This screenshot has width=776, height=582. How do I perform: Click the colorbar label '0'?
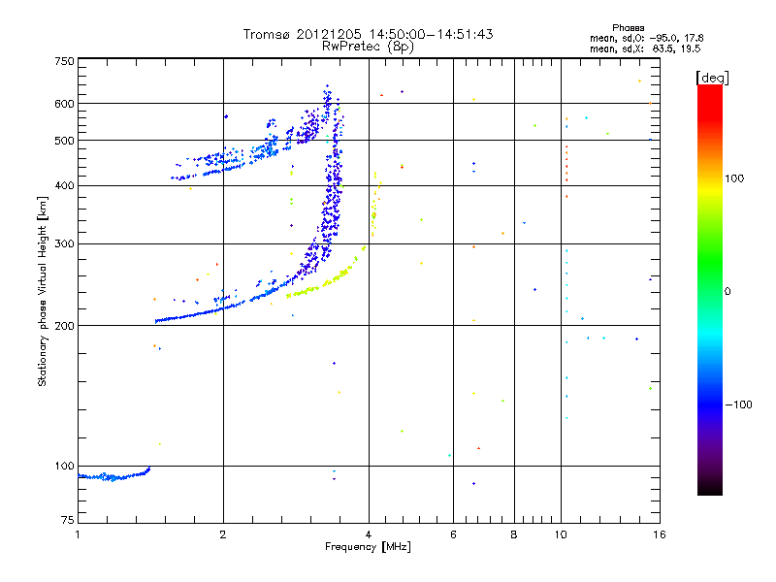coord(727,292)
